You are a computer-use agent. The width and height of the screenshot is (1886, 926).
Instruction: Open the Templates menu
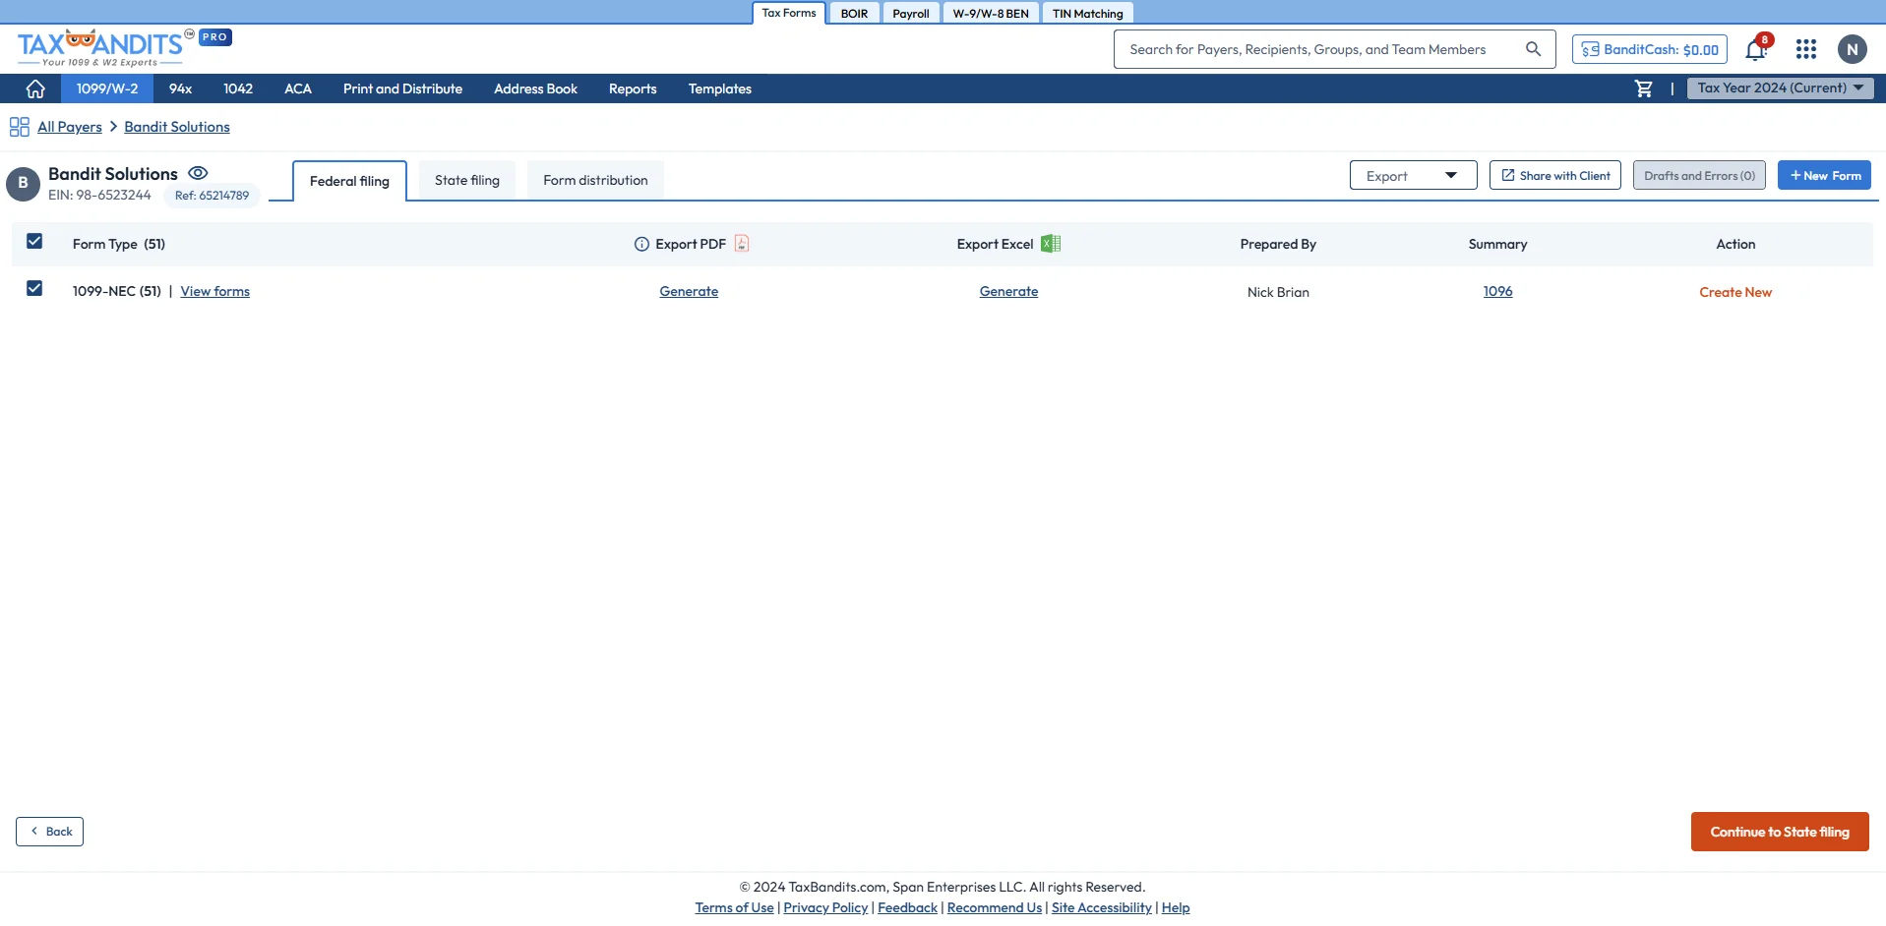point(720,88)
